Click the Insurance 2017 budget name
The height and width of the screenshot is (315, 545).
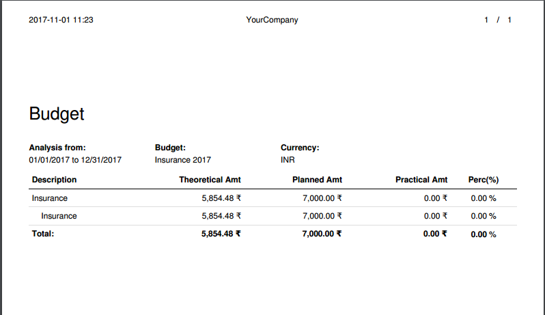[183, 160]
